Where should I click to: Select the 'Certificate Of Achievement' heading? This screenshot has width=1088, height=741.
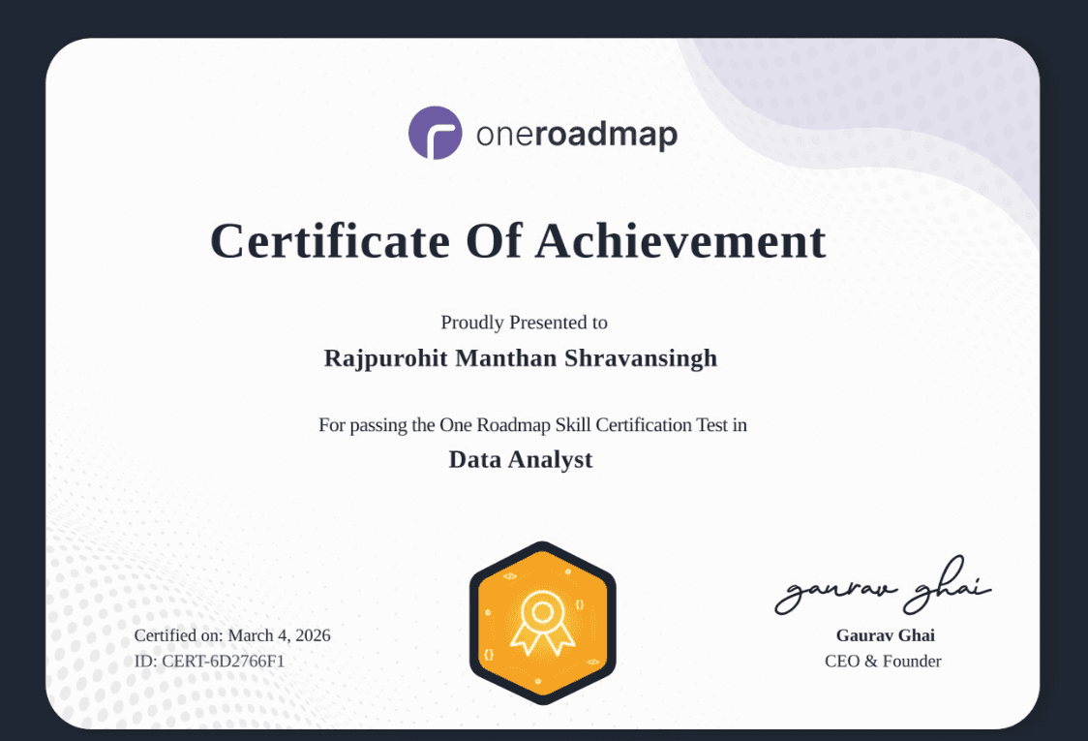coord(518,242)
